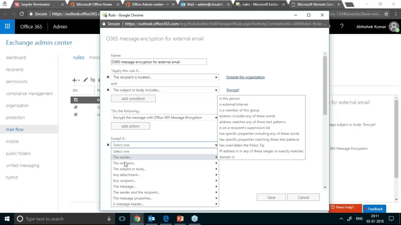Click the edit rule pencil icon
401x225 pixels.
(x=86, y=80)
